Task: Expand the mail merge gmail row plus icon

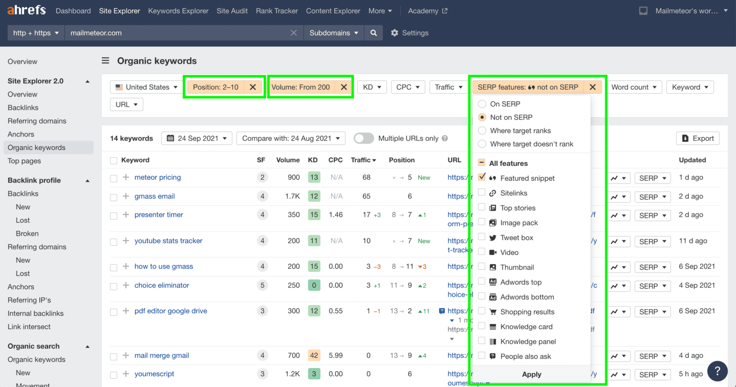Action: point(126,356)
